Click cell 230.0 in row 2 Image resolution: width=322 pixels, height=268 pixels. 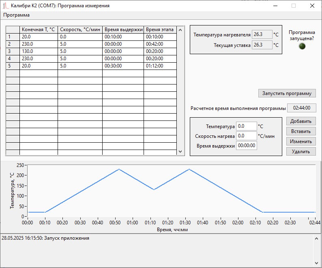coord(39,44)
